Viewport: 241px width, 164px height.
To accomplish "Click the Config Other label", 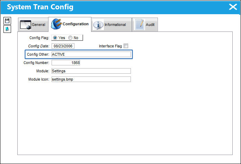I will tap(38, 54).
